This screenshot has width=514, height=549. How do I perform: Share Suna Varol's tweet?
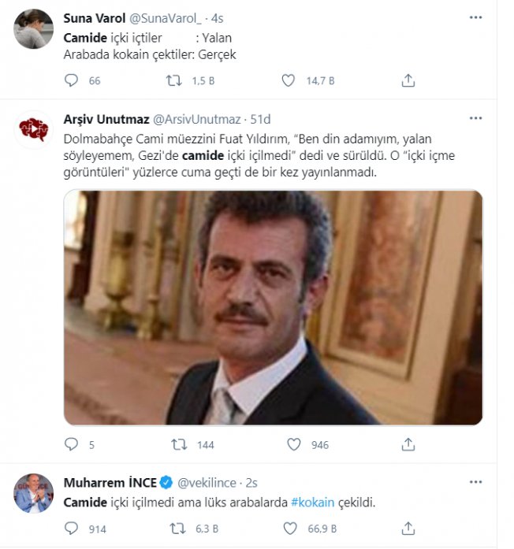point(408,80)
